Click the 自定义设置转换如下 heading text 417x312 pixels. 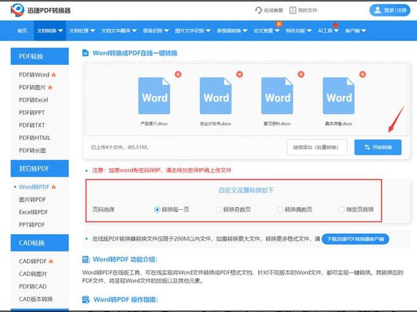tap(246, 190)
